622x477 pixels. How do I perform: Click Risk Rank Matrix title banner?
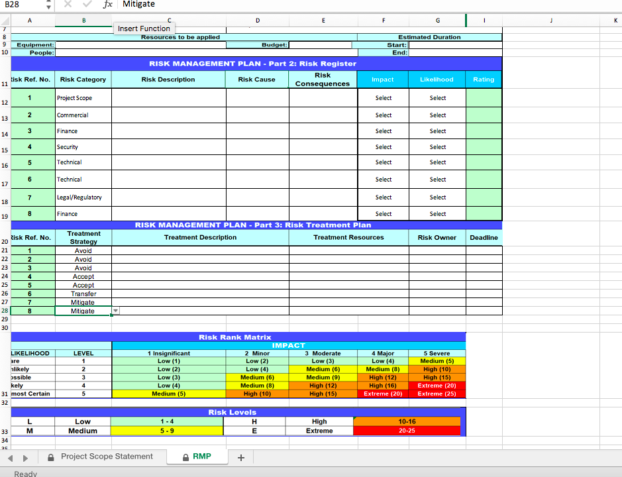tap(238, 337)
